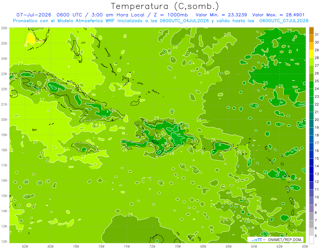
Task: Click the "68W" longitude axis label
Action: tap(203, 246)
